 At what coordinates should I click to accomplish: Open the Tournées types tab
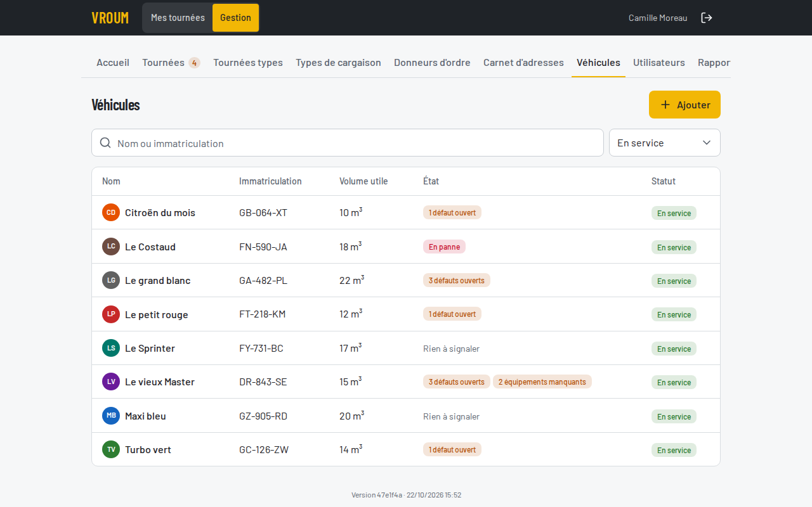[x=248, y=63]
